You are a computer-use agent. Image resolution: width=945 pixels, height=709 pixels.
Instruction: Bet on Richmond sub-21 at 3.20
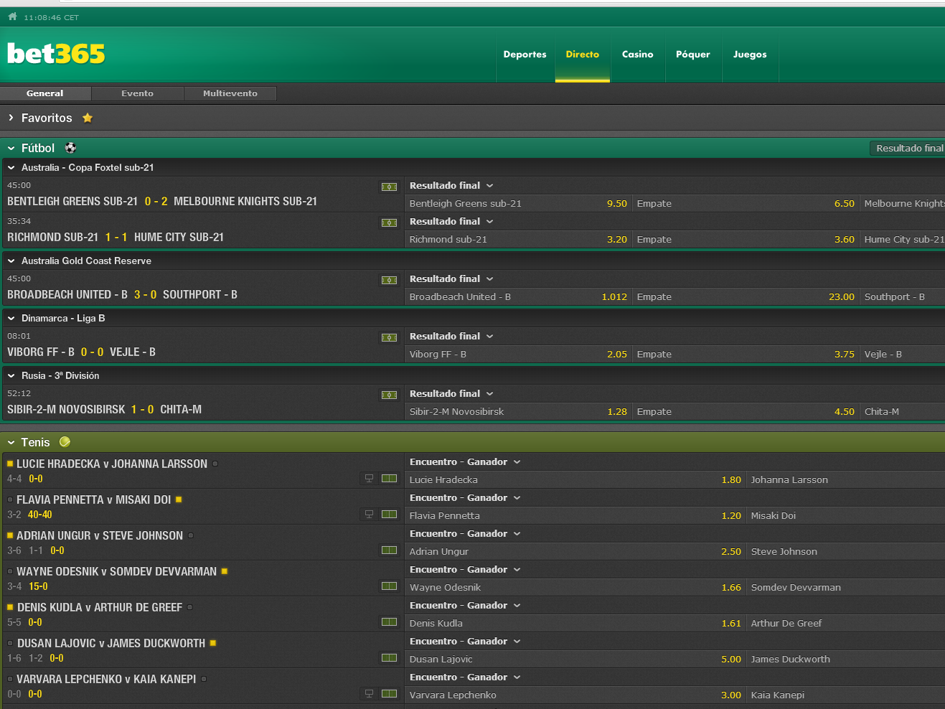point(518,239)
